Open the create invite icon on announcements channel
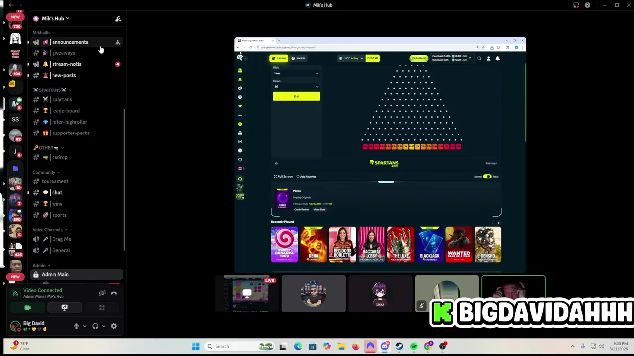The image size is (634, 356). pyautogui.click(x=118, y=42)
